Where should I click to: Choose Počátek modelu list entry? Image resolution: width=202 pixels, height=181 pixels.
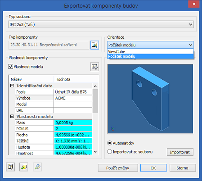point(151,56)
